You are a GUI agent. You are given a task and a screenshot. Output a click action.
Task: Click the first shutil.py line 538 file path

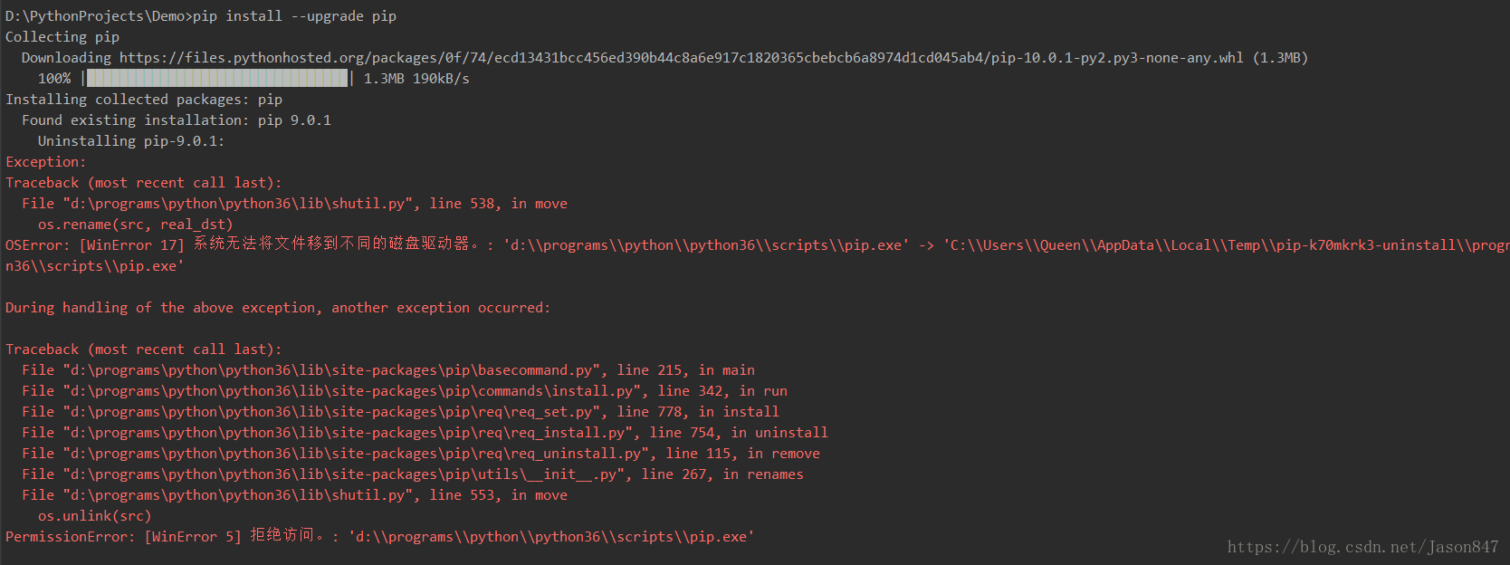point(238,204)
